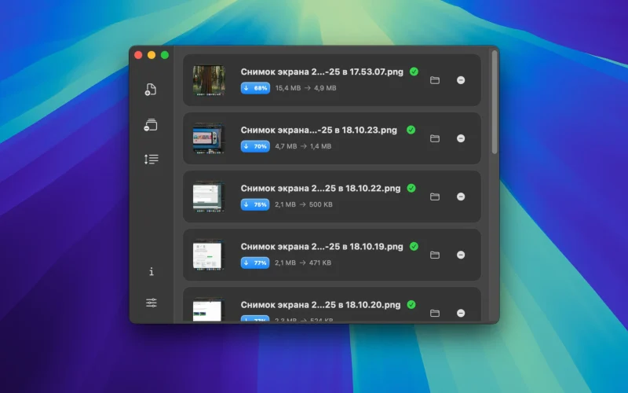Click size text 4,7 MB → 1,4 MB

point(303,146)
